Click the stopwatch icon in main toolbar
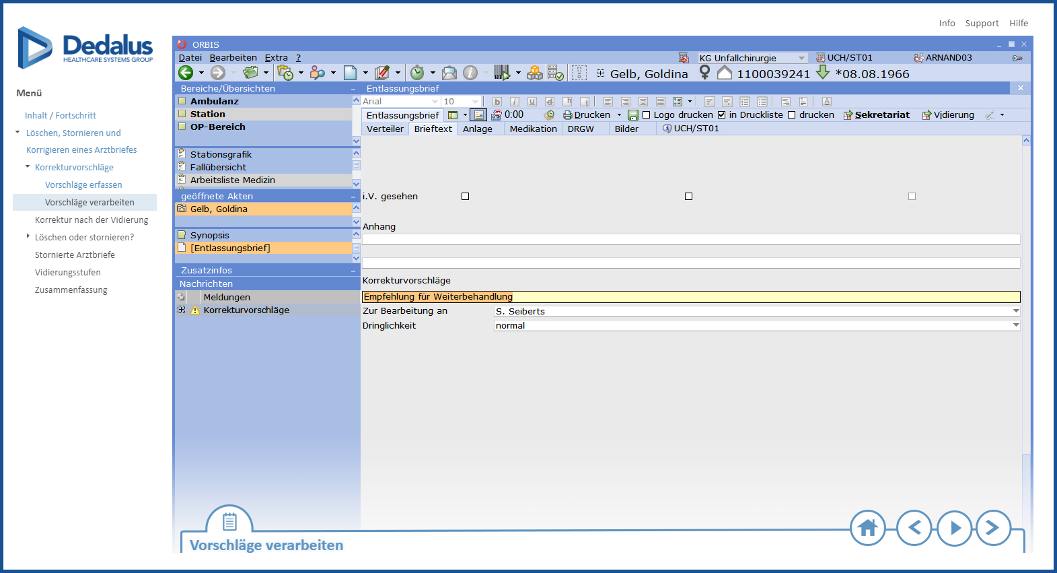Screen dimensions: 1057x573 (417, 73)
